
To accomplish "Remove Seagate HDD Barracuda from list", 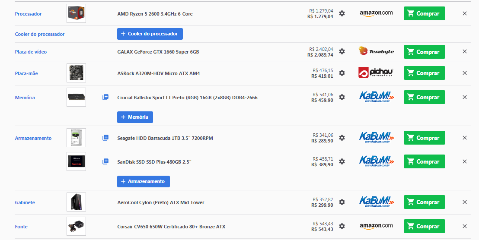I will (x=465, y=138).
